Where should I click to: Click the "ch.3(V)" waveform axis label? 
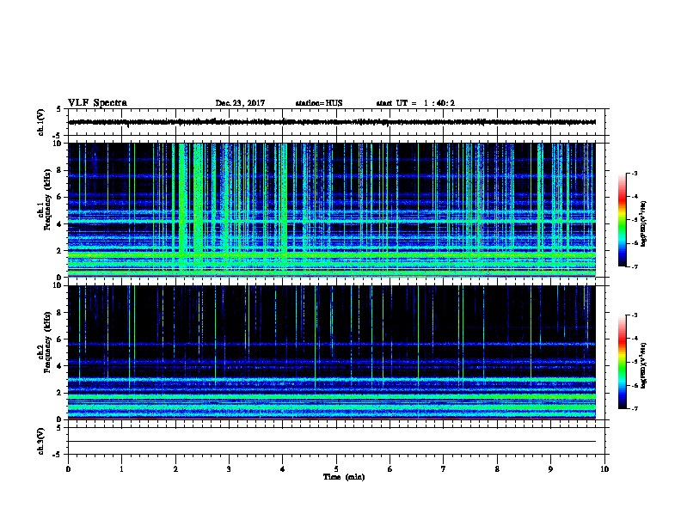(41, 441)
